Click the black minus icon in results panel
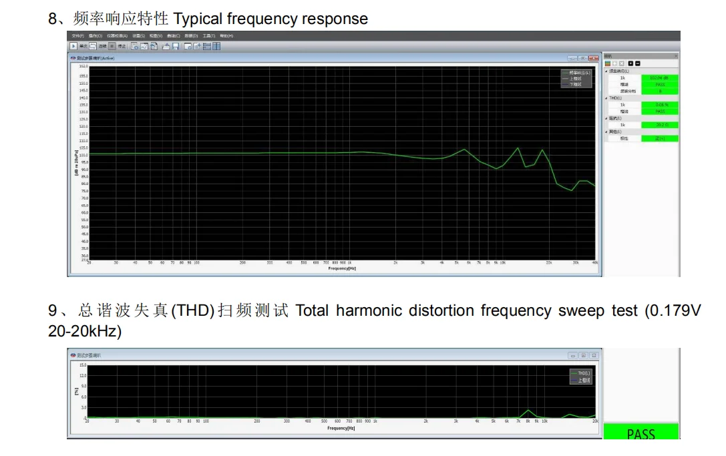The height and width of the screenshot is (456, 726). tap(638, 63)
